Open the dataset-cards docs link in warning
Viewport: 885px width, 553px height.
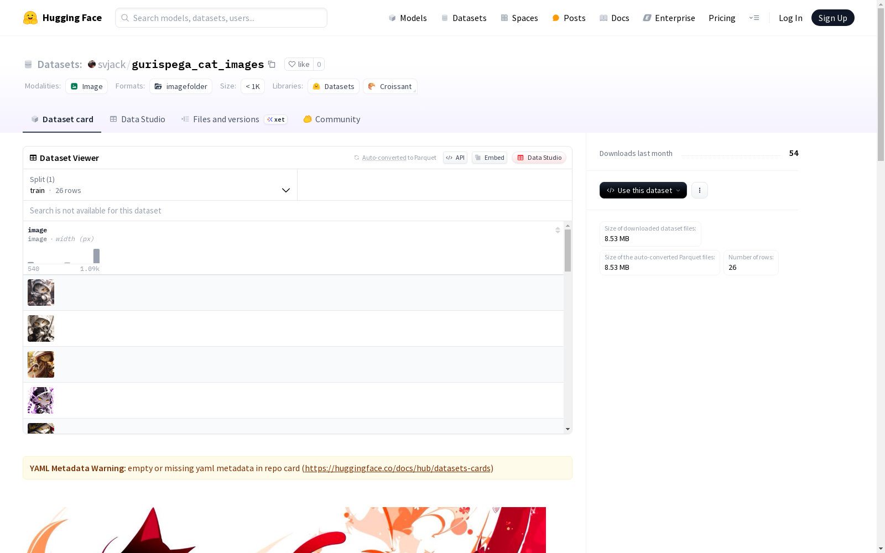398,468
